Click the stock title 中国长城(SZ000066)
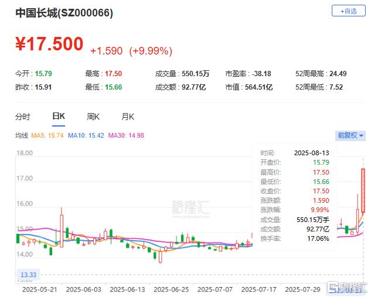 (x=64, y=13)
